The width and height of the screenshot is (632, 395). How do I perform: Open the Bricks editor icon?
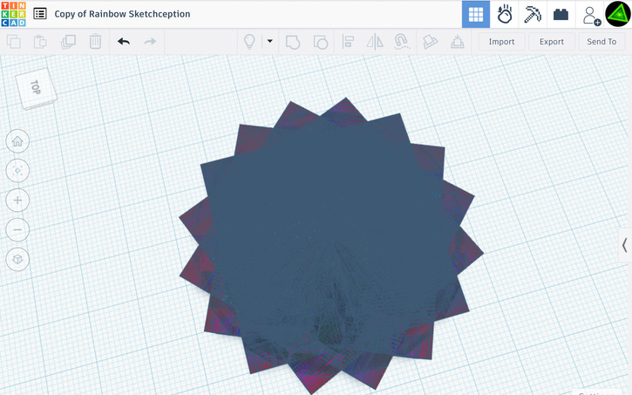[561, 15]
